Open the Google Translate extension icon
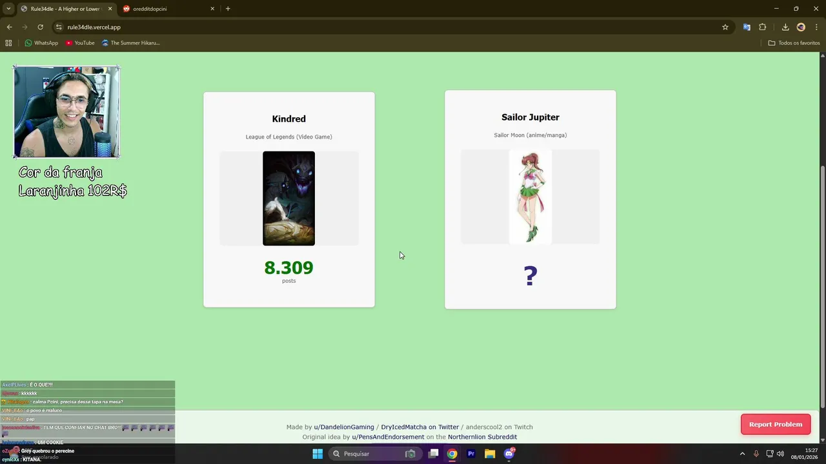826x464 pixels. [x=747, y=27]
